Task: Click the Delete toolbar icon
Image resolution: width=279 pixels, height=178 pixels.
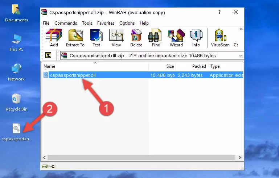Action: pos(136,38)
